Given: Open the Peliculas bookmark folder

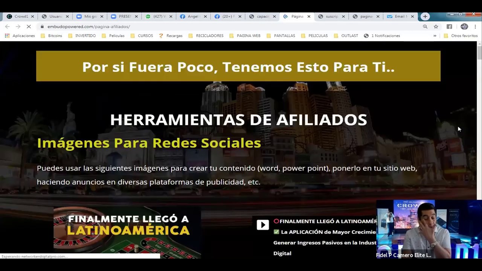Looking at the screenshot, I should 113,36.
